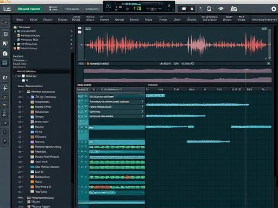Select the browser row with the lime green icon
This screenshot has width=278, height=208.
point(41,107)
